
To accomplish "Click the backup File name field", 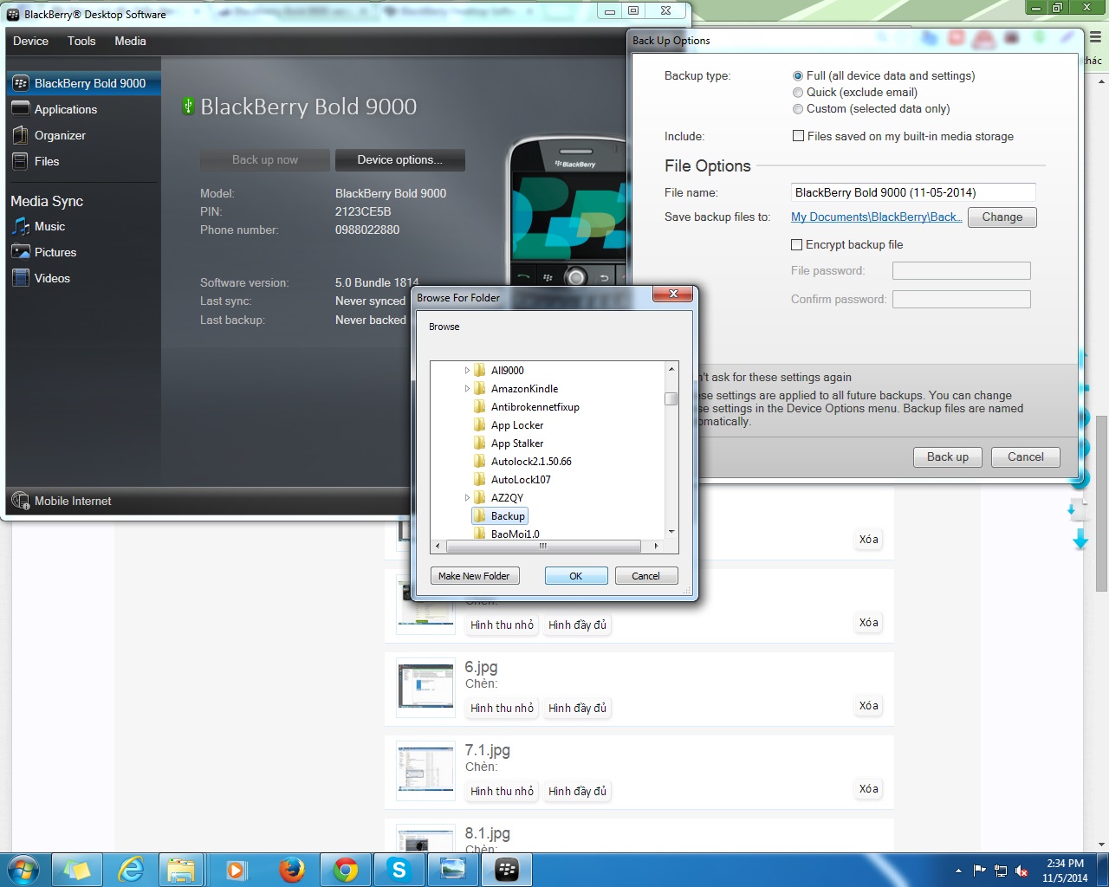I will (912, 192).
